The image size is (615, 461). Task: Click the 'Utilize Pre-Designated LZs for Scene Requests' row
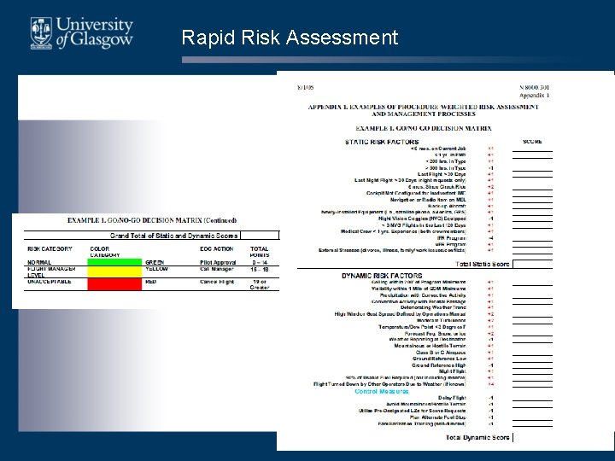(x=413, y=411)
